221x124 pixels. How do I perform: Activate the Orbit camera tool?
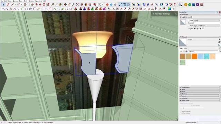point(65,4)
